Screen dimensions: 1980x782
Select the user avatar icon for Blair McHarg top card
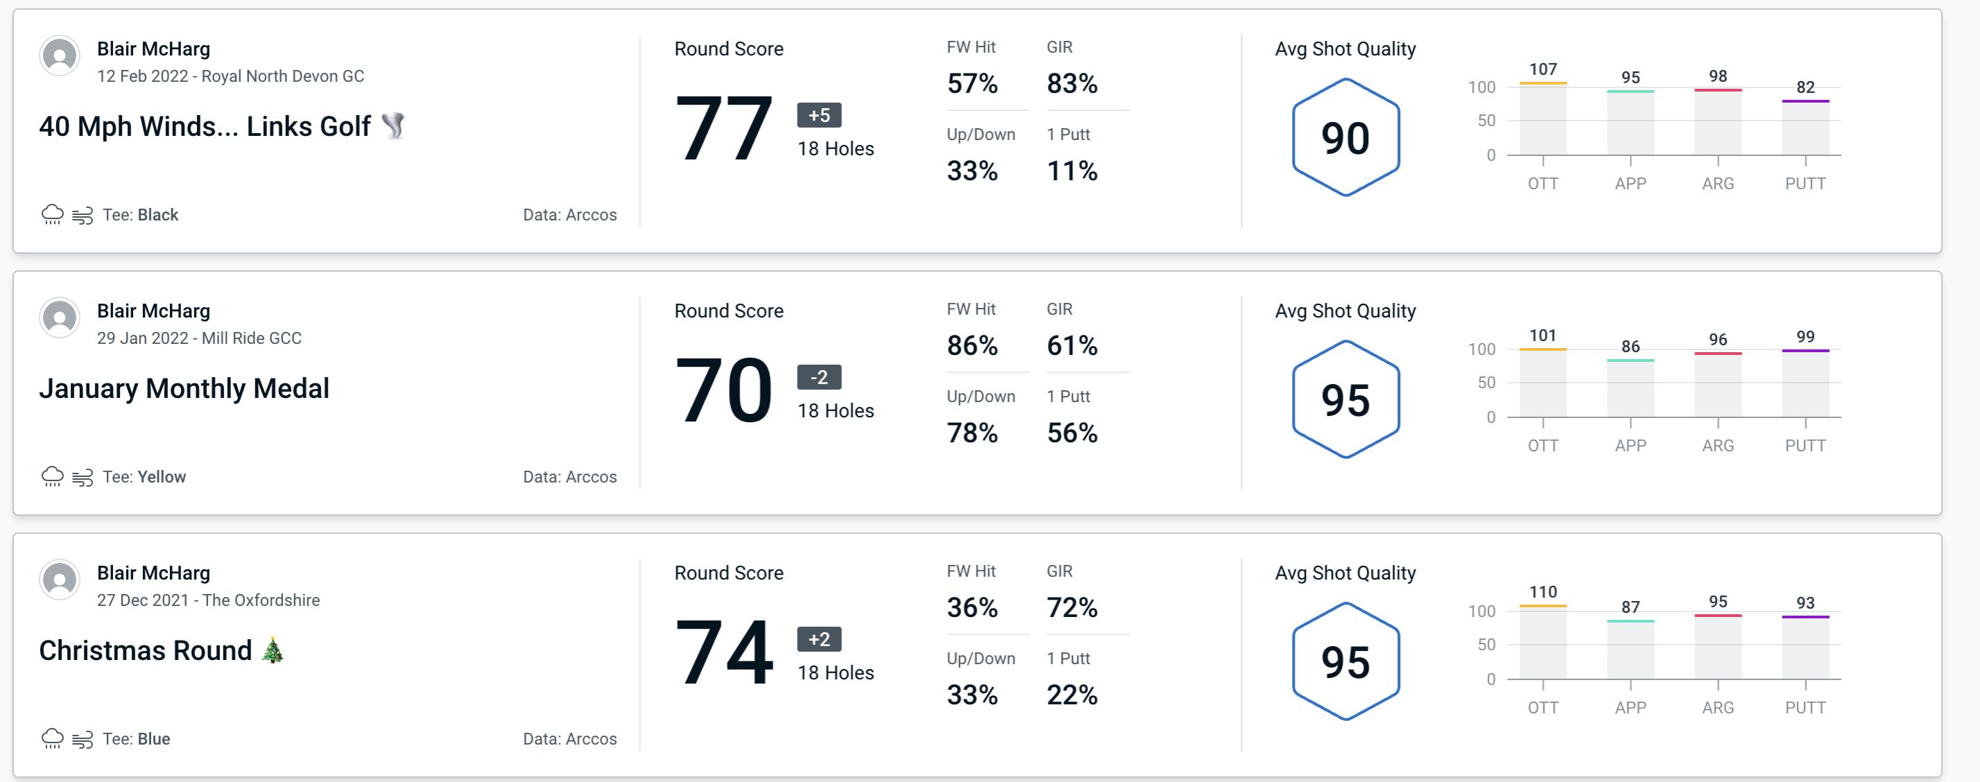point(60,58)
